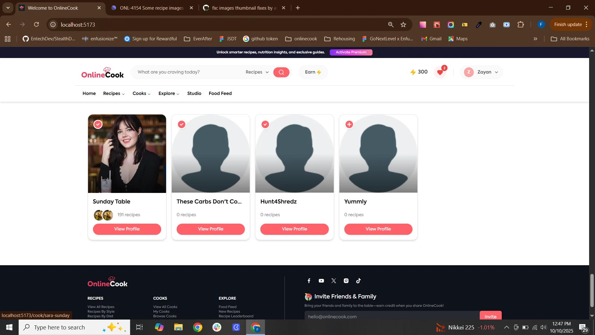Open the YouTube icon in footer
The width and height of the screenshot is (595, 335).
321,281
